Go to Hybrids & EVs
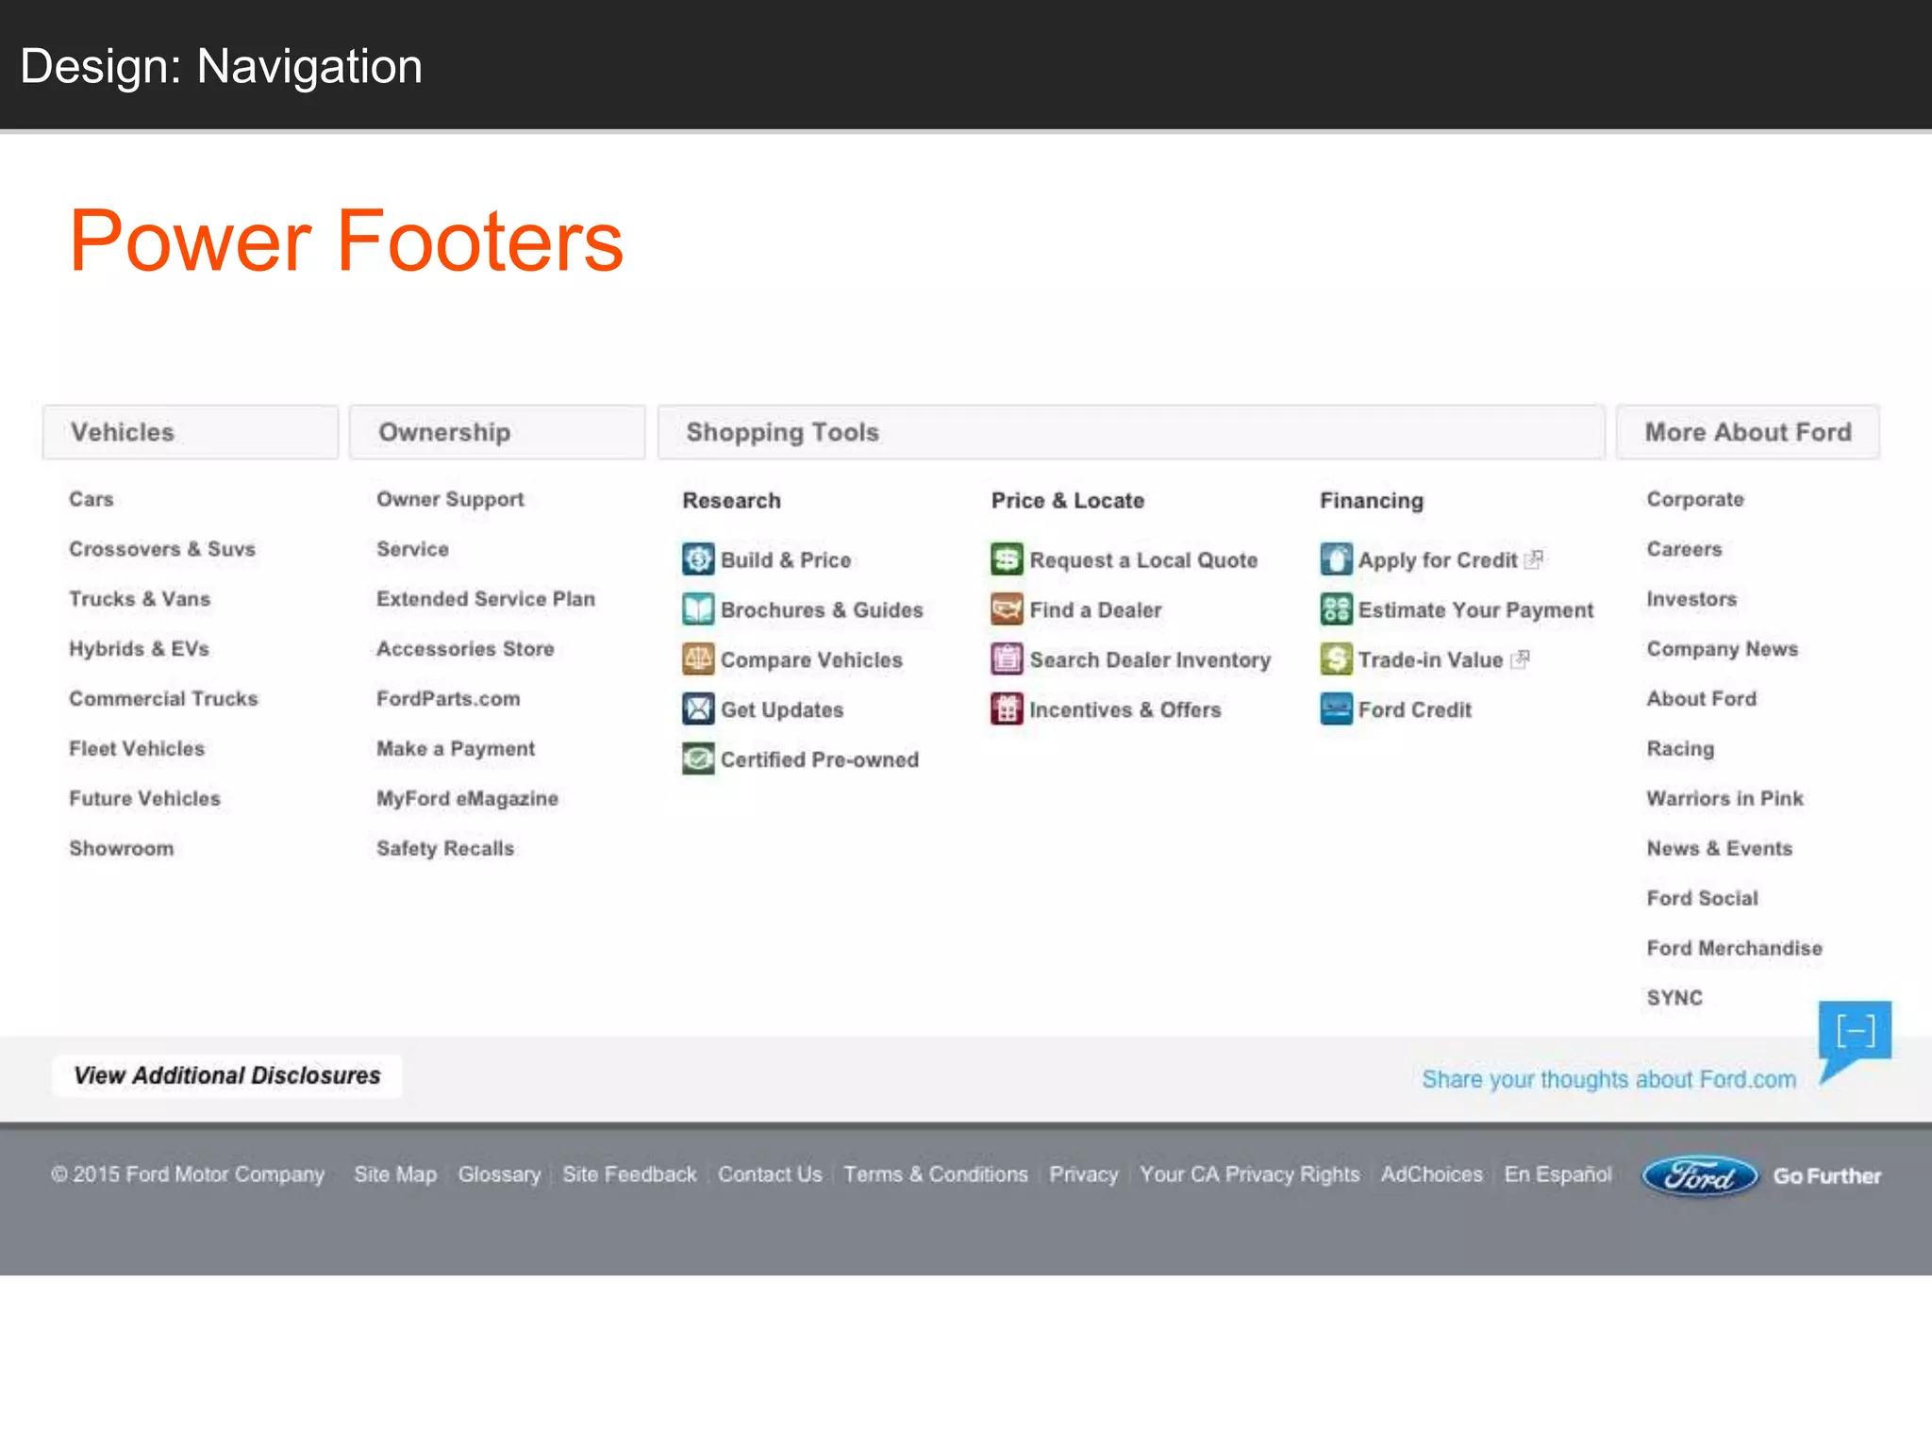Screen dimensions: 1932x1449 pos(139,649)
